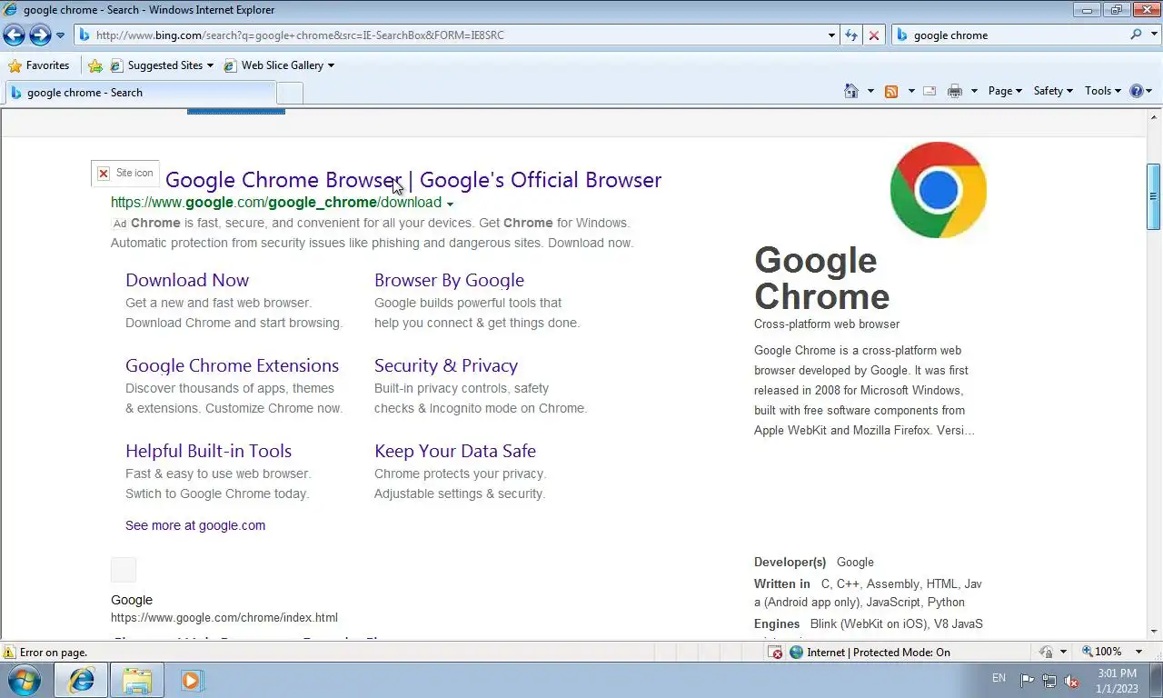Viewport: 1163px width, 698px height.
Task: Click the scrollbar down arrow
Action: click(x=1154, y=632)
